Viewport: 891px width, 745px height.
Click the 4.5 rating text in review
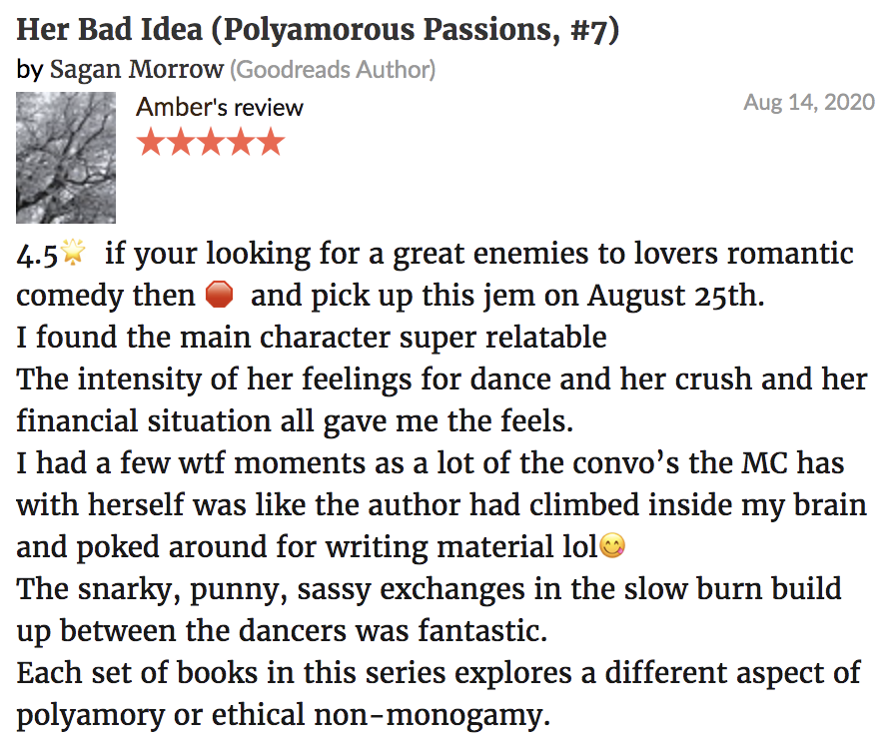click(37, 254)
